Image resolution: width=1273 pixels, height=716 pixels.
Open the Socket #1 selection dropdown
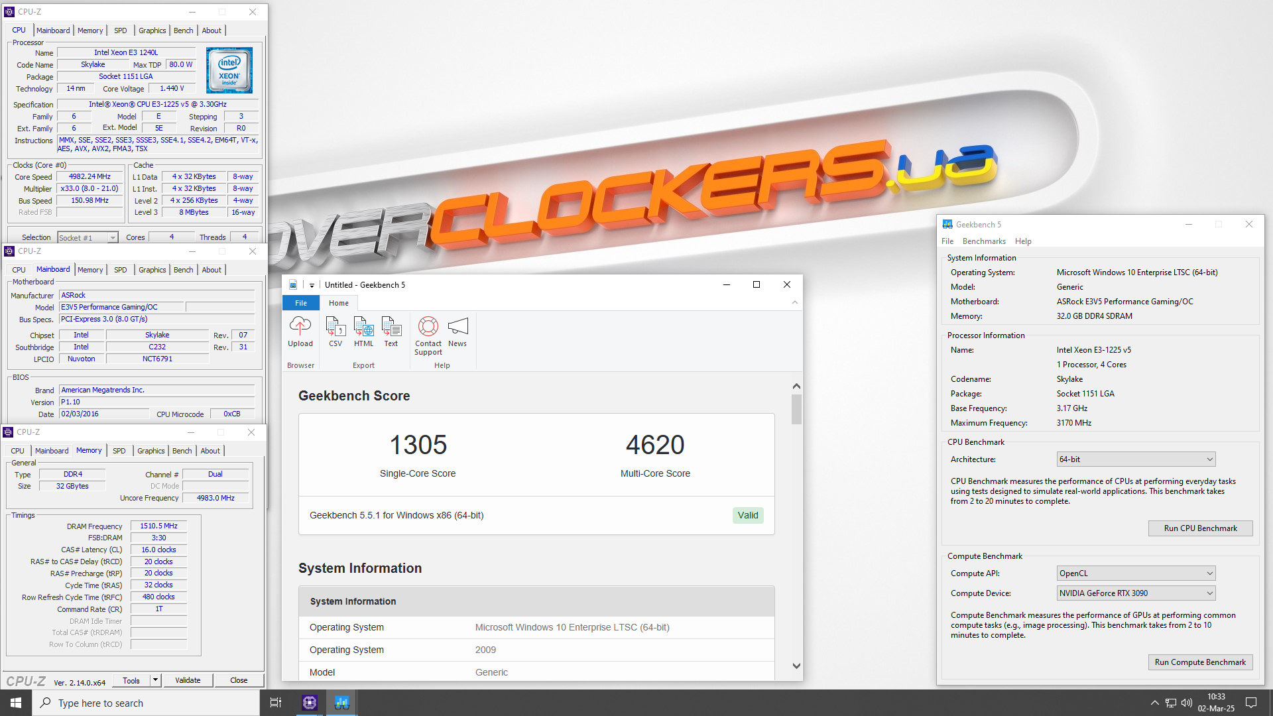click(88, 237)
